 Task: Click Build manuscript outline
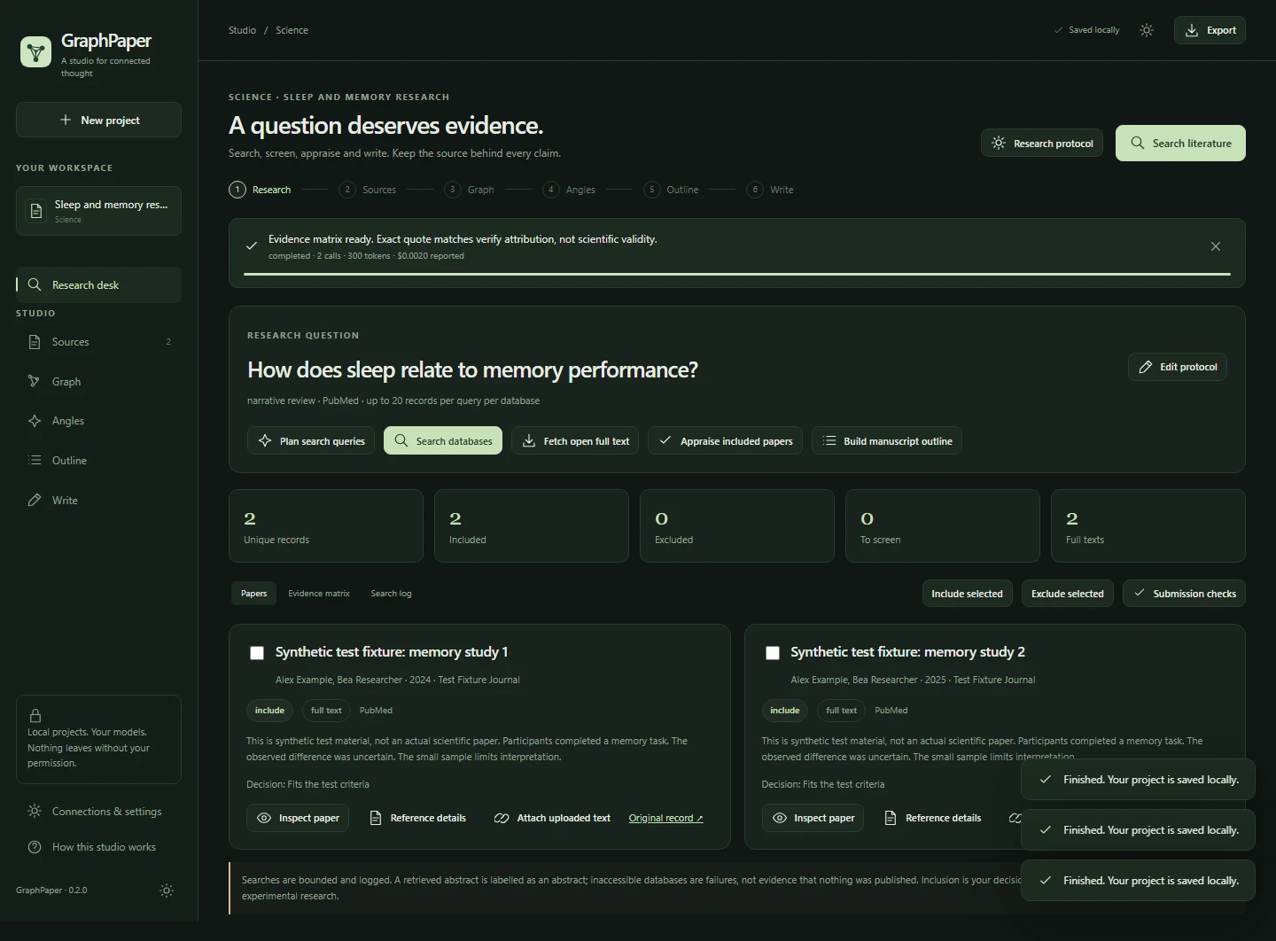[x=887, y=441]
